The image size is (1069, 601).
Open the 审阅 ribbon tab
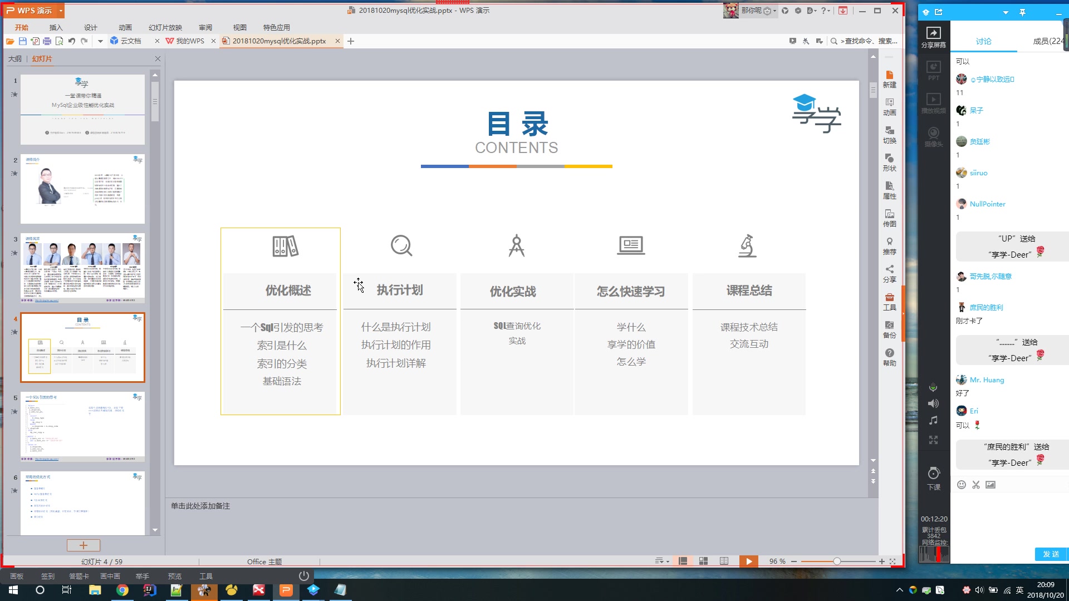point(205,27)
